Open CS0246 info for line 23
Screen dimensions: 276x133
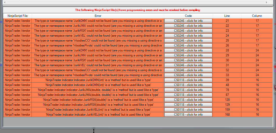[x=188, y=31]
